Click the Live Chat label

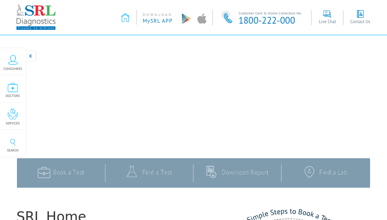coord(327,22)
